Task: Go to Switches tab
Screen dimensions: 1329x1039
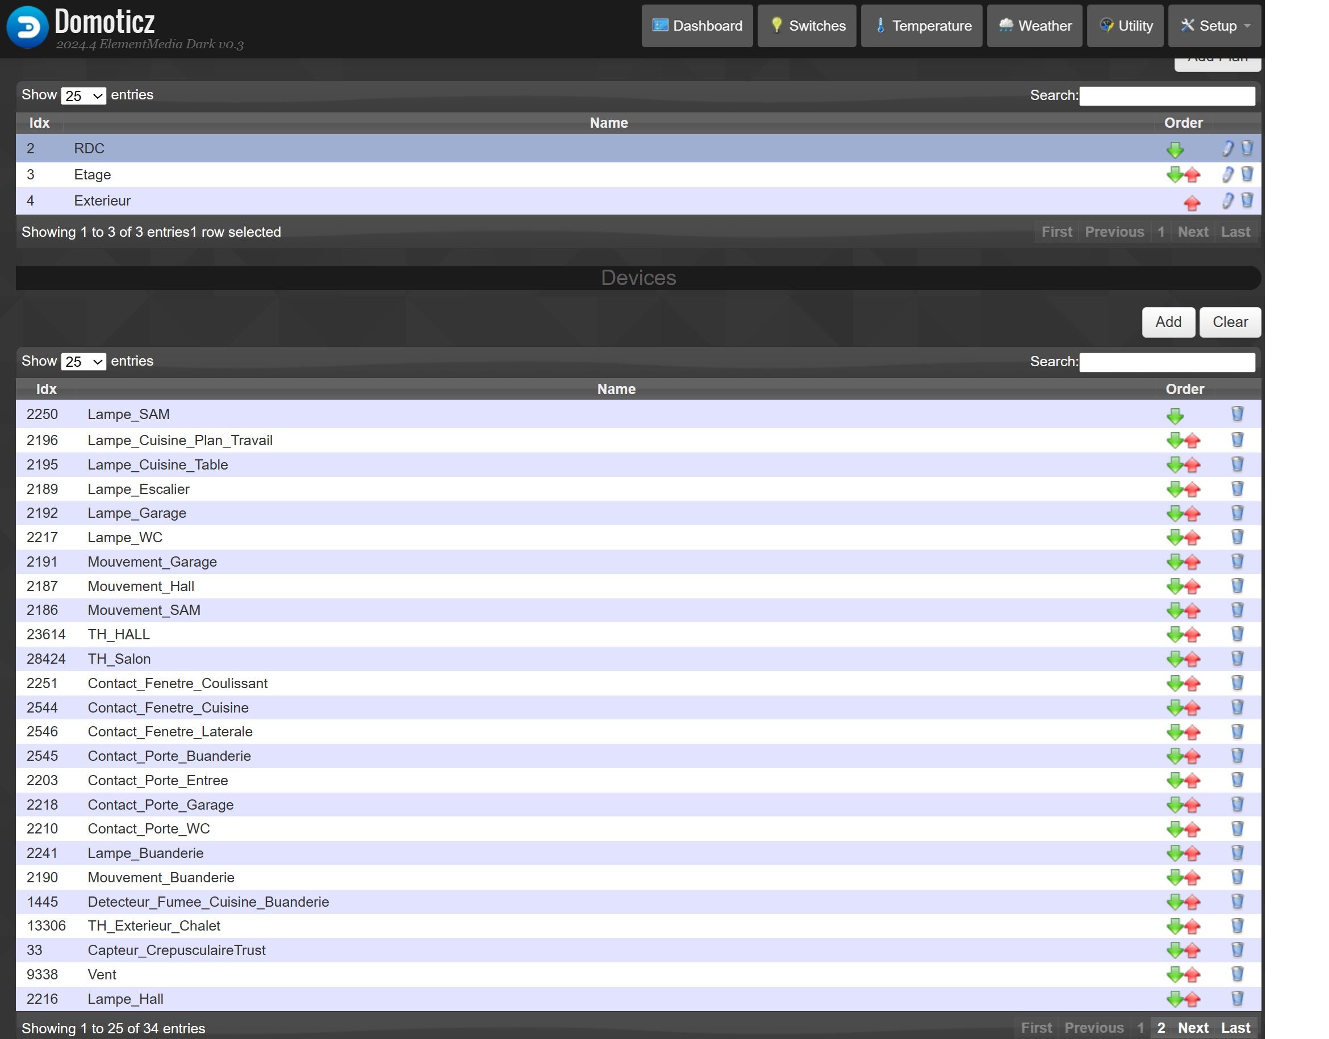Action: coord(807,26)
